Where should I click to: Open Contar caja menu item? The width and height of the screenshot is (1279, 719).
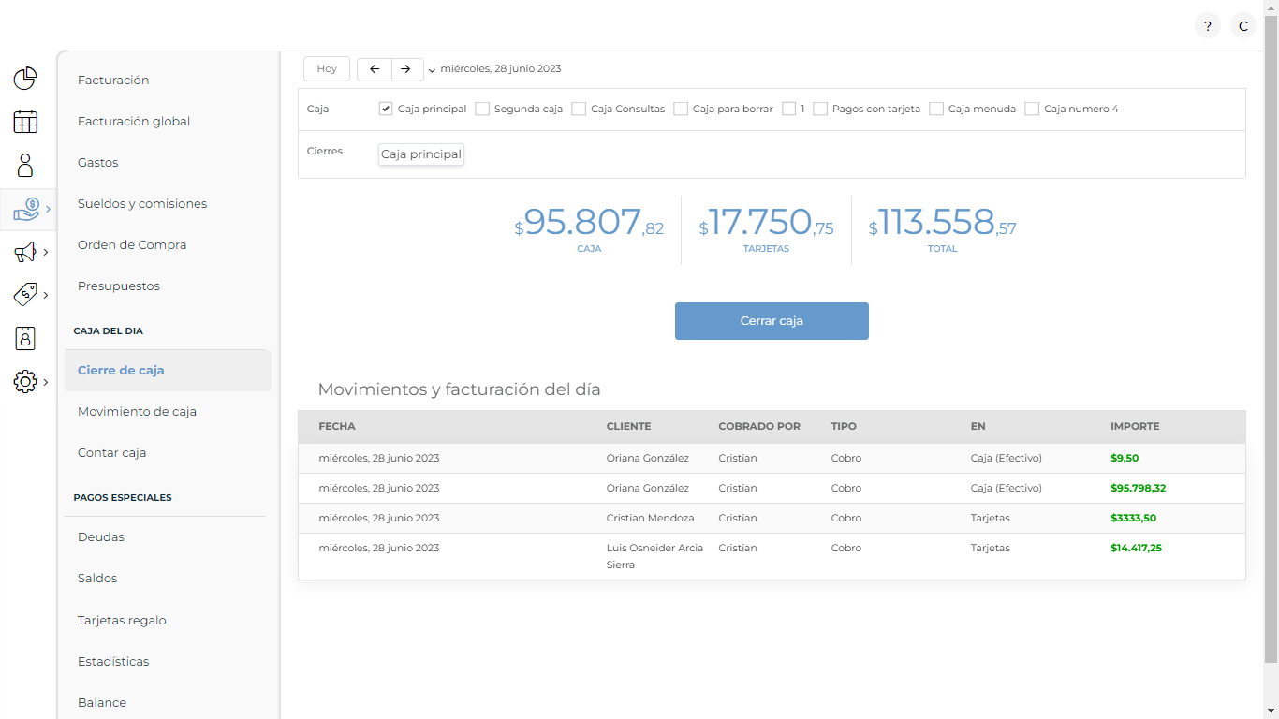[x=111, y=453]
